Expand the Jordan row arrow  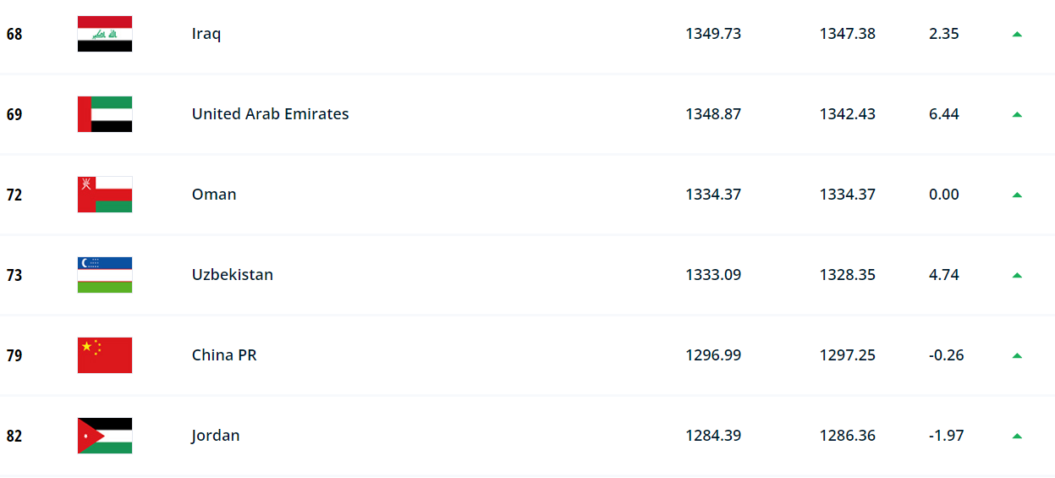(1017, 436)
